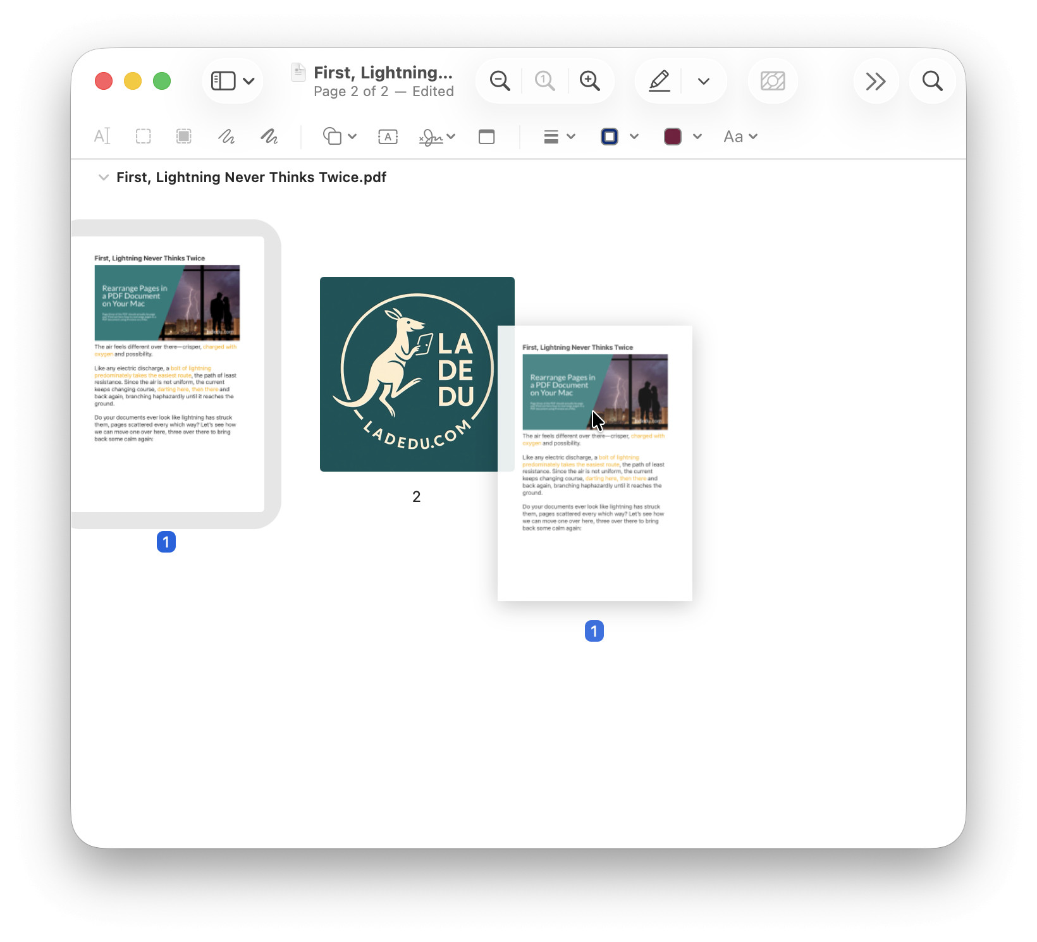Select the page 1 thumbnail on left
The width and height of the screenshot is (1037, 942).
click(x=168, y=374)
